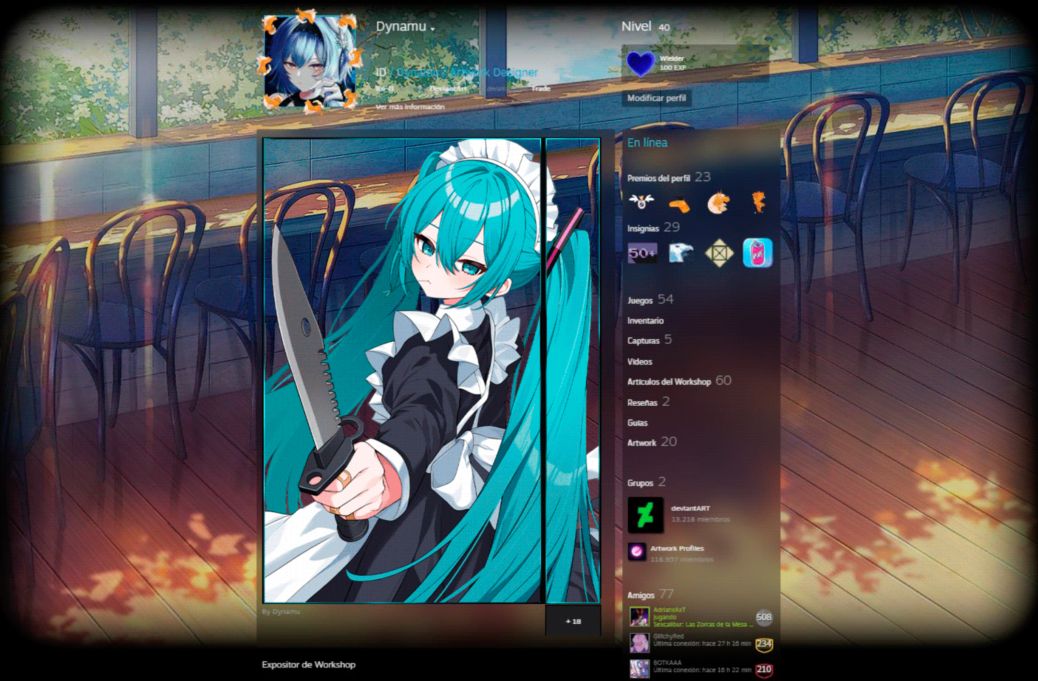Open BOTKAAA's friend profile name

(x=667, y=663)
